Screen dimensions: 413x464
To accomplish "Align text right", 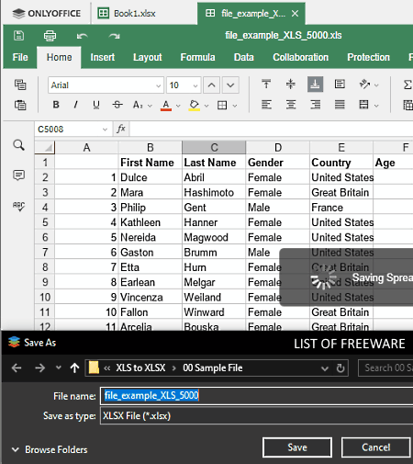I will pos(315,105).
